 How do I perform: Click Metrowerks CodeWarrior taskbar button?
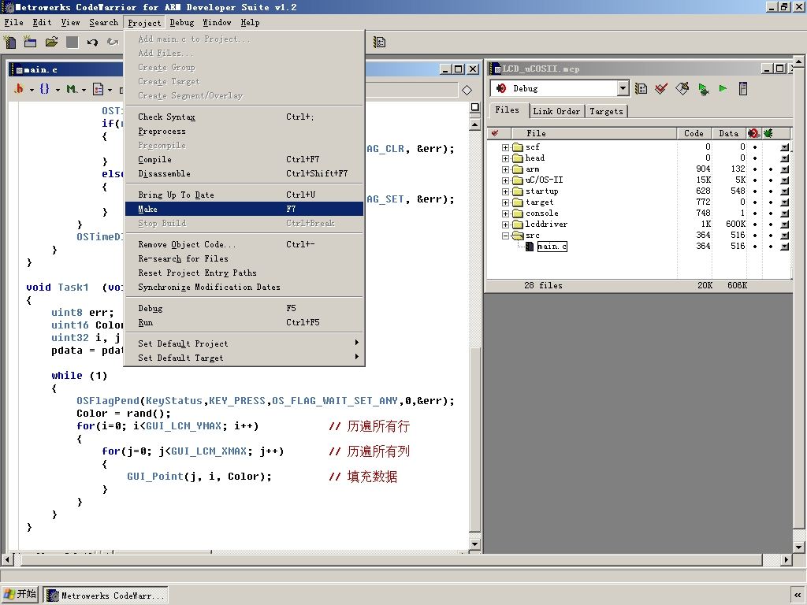tap(106, 596)
